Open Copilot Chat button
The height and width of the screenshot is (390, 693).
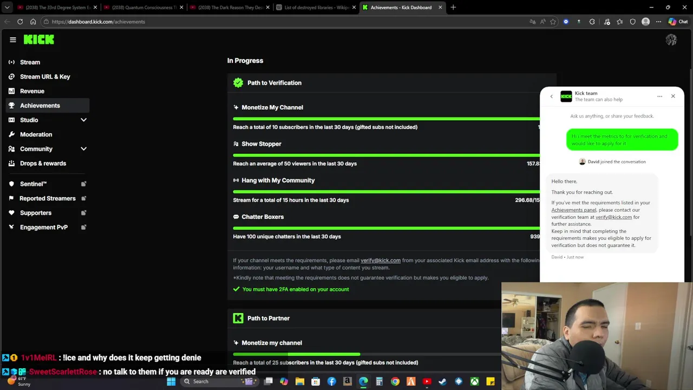click(x=678, y=22)
